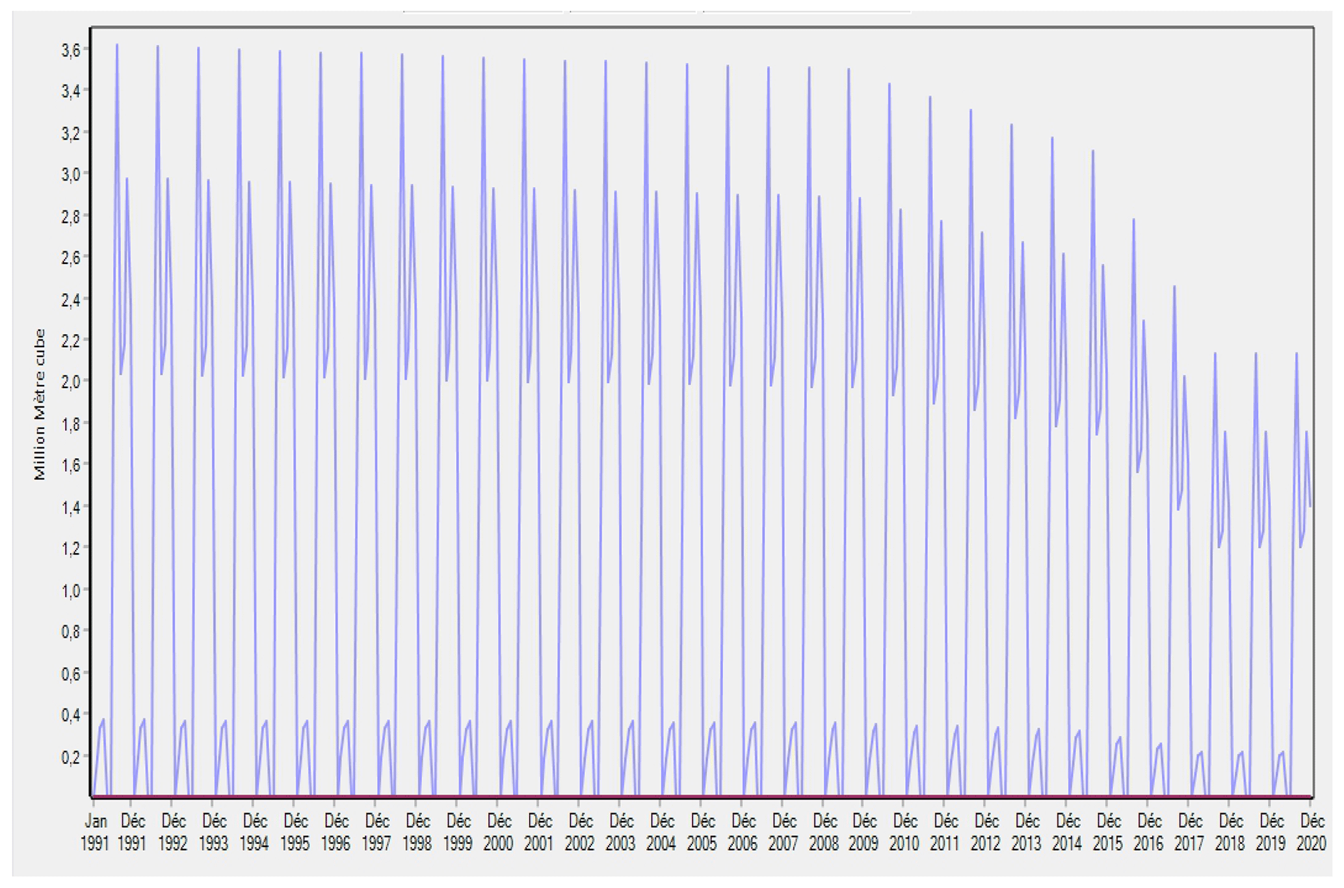This screenshot has width=1344, height=888.
Task: Click the 'Million Mètre cube' y-axis title
Action: [x=40, y=404]
